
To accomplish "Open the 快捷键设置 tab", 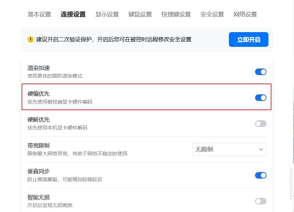I will point(176,14).
